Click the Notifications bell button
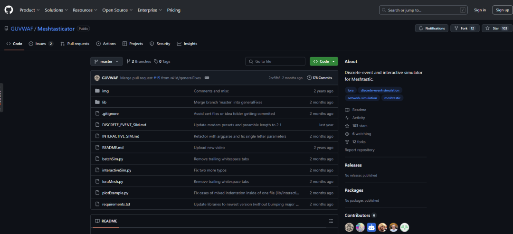The image size is (513, 234). (431, 28)
